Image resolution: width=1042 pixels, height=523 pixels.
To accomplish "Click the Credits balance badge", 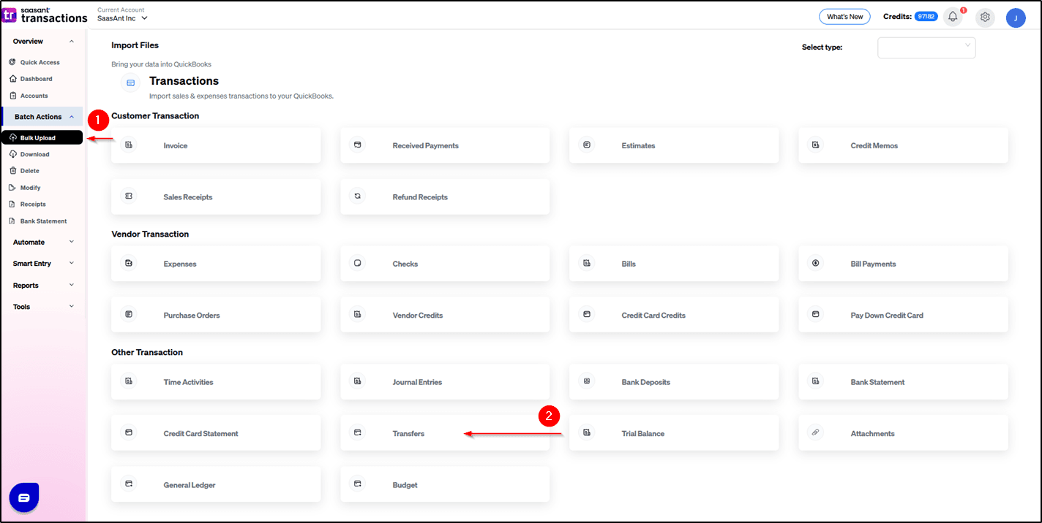I will tap(926, 15).
